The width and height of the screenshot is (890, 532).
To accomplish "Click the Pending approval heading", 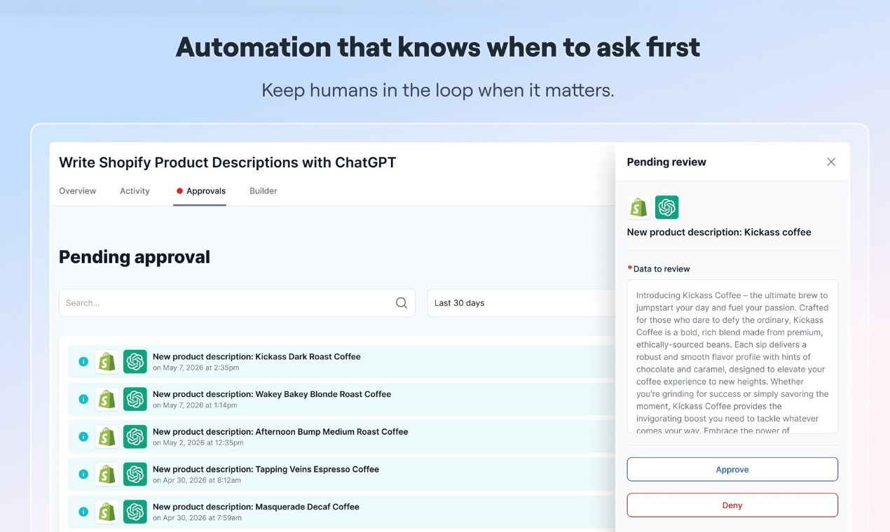I will coord(135,257).
